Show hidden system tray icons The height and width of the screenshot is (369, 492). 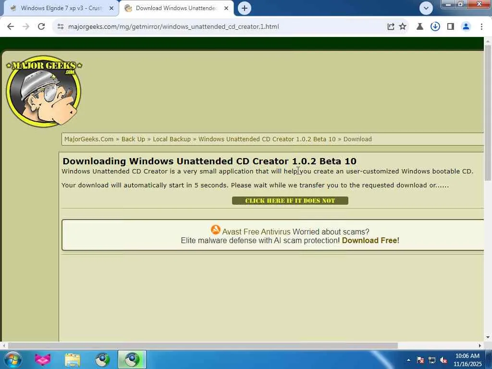tap(408, 360)
